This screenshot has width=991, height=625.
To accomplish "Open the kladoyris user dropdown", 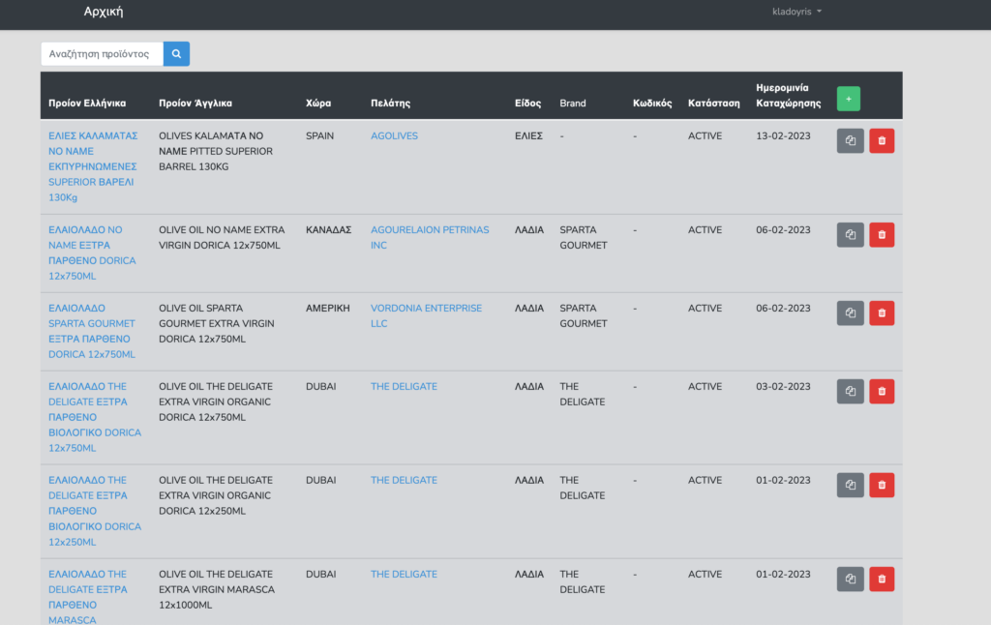I will click(796, 12).
